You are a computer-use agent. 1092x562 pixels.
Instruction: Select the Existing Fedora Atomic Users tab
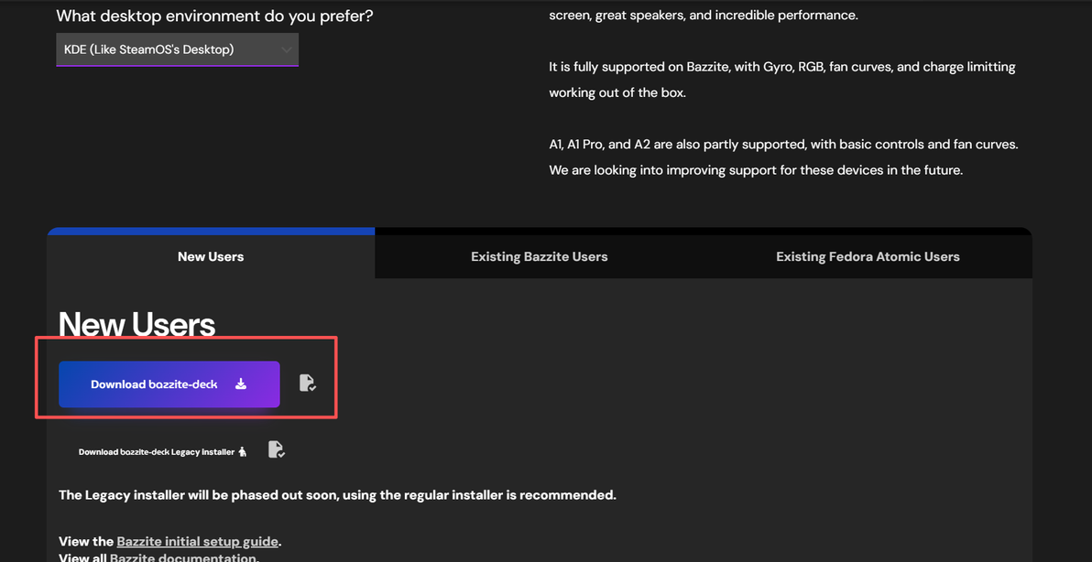tap(868, 256)
